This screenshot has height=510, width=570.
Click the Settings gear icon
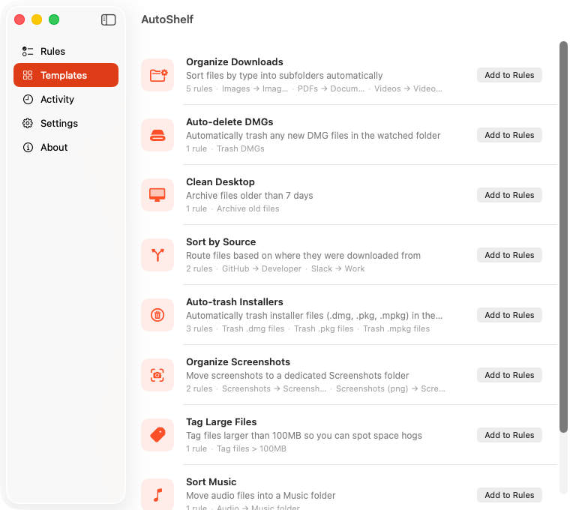point(28,123)
